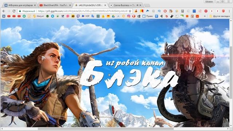The height and width of the screenshot is (131, 233).
Task: Open the 'Другие закладки' bookmarks folder
Action: (x=220, y=16)
